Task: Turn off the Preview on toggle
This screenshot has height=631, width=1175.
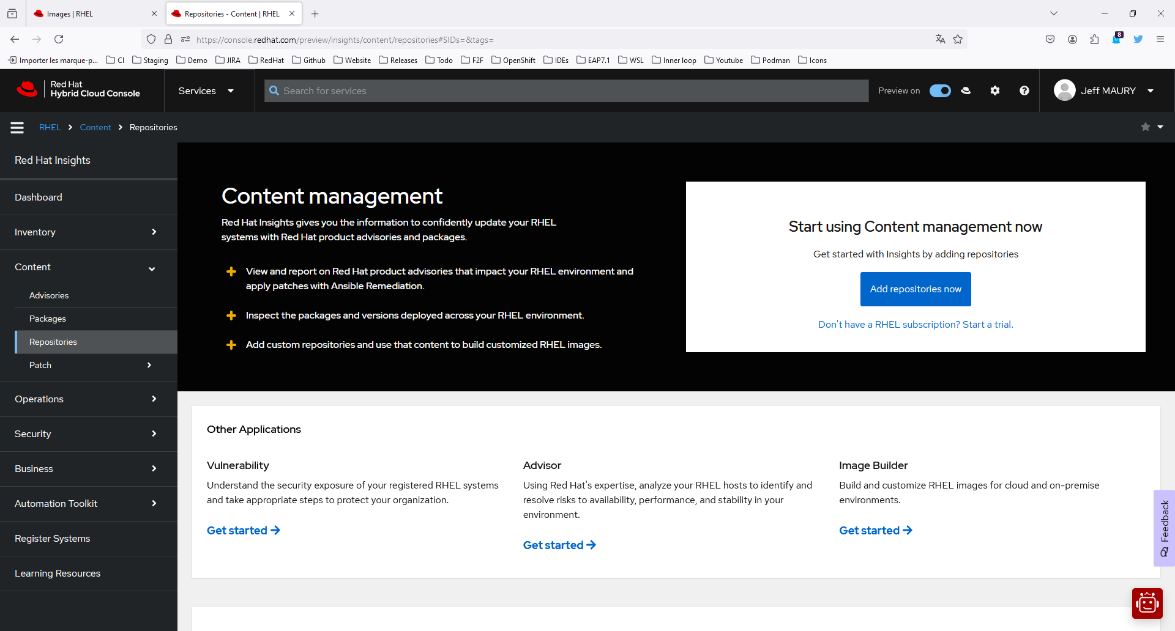Action: 940,90
